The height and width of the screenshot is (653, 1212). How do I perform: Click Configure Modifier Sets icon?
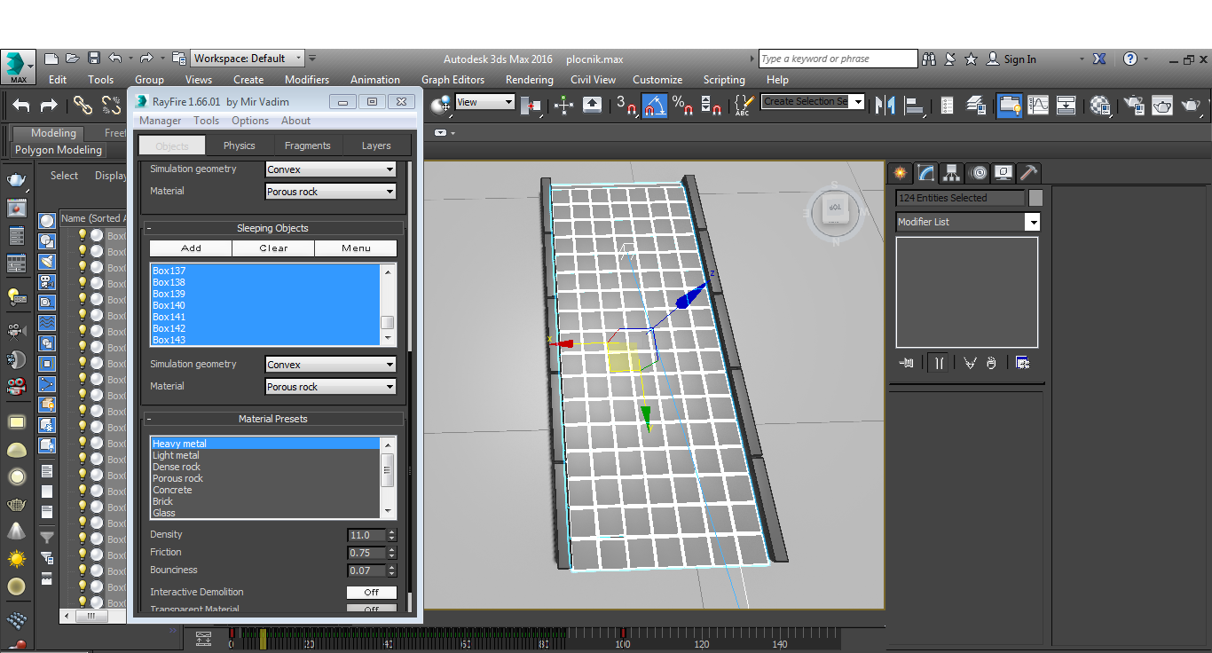[1022, 363]
